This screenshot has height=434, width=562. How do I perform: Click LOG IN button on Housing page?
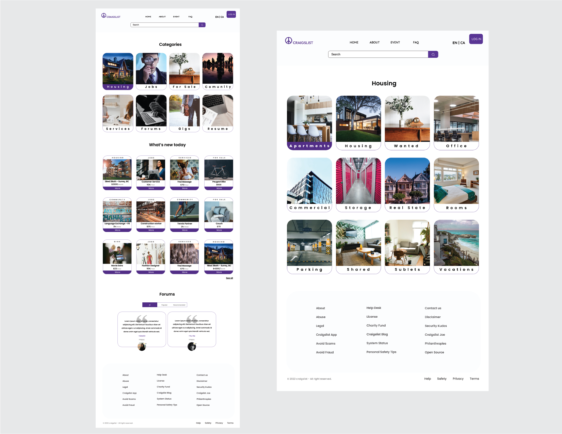[x=476, y=39]
